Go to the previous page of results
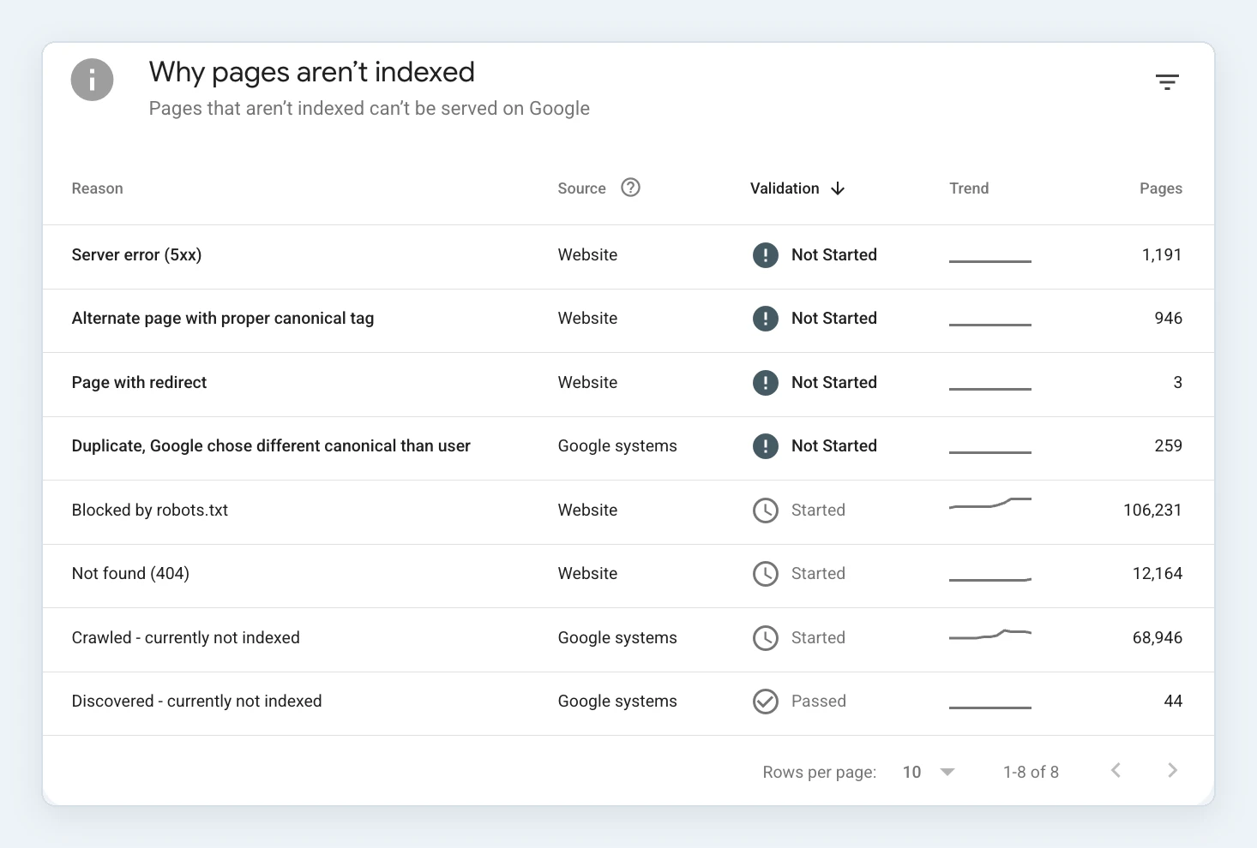 (1116, 771)
